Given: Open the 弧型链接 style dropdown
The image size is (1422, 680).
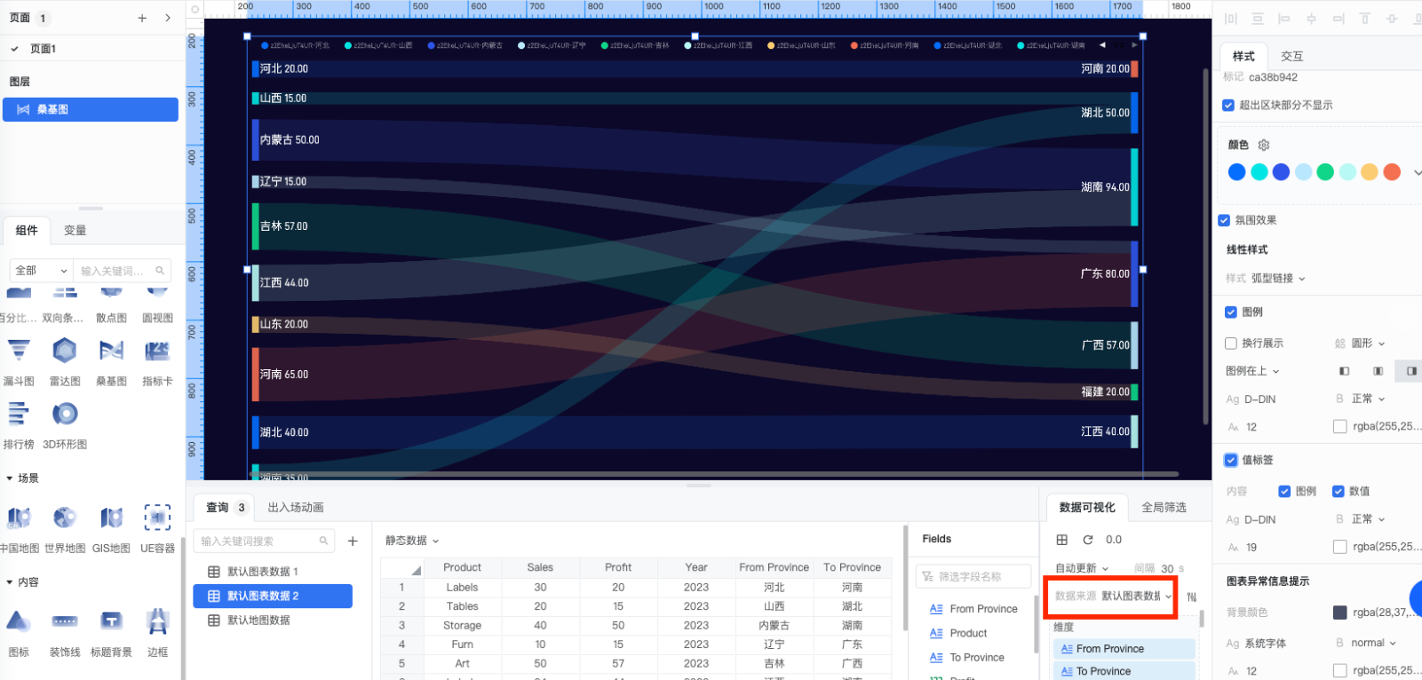Looking at the screenshot, I should 1278,278.
